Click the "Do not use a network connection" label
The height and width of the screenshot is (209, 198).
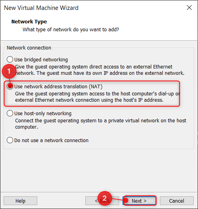click(x=51, y=141)
